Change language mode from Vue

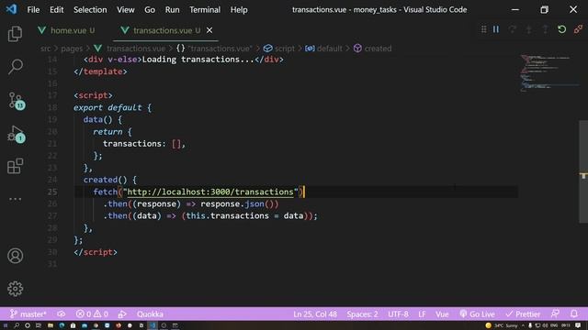(x=442, y=313)
